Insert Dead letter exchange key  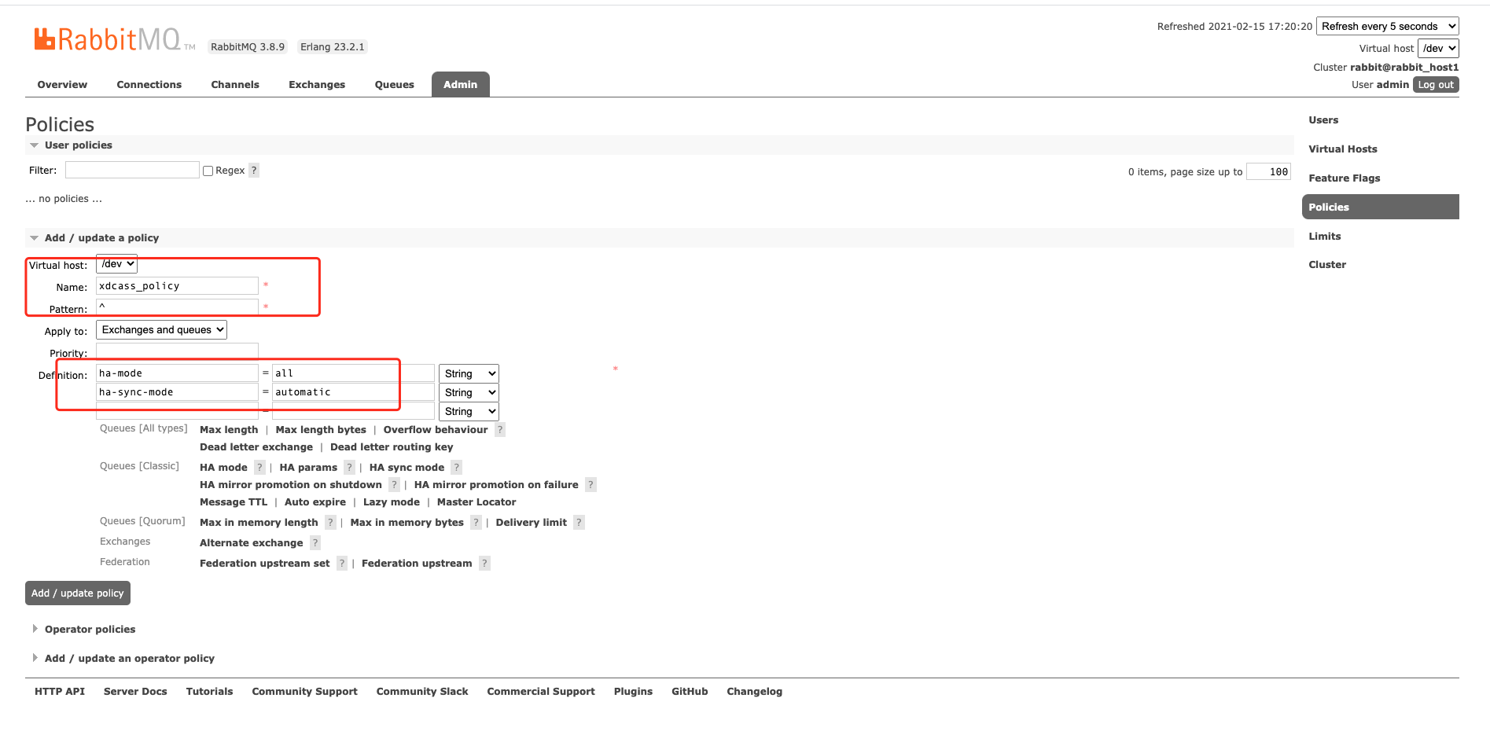tap(256, 447)
